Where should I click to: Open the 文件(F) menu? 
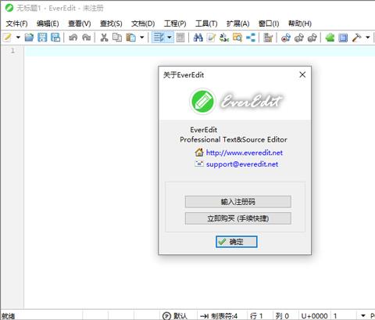click(x=16, y=23)
